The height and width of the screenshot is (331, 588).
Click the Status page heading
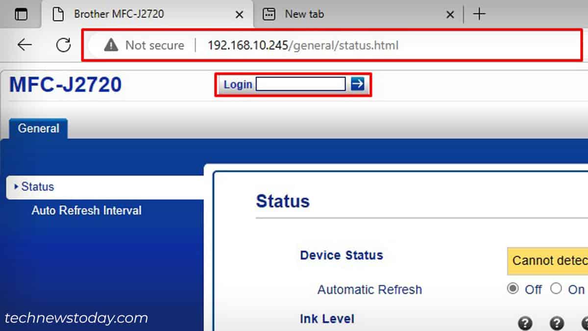pos(283,201)
